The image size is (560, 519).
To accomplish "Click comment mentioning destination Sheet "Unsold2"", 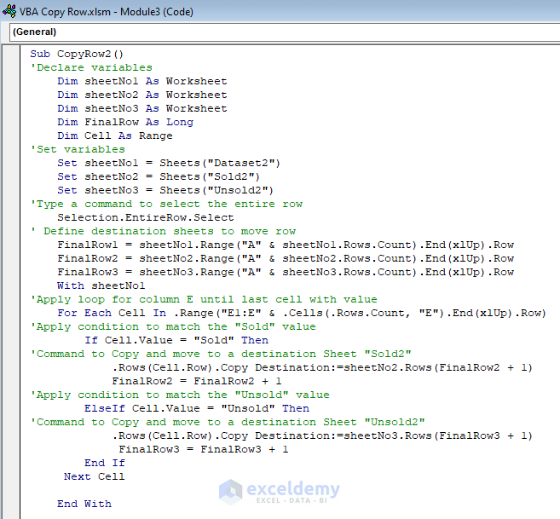I will click(228, 422).
